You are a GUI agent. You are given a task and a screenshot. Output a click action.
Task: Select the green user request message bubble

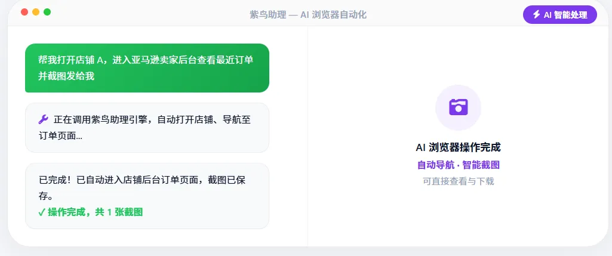tap(147, 68)
